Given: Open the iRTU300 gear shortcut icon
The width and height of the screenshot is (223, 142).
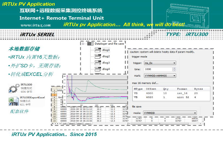Looking at the screenshot, I should pyautogui.click(x=13, y=88).
